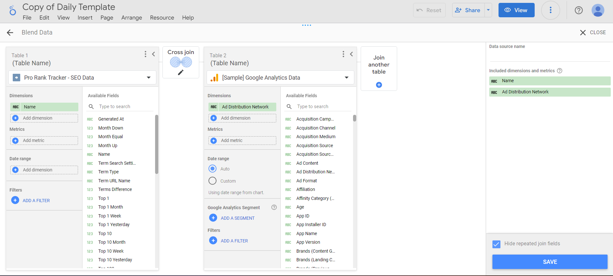The width and height of the screenshot is (613, 276).
Task: Open the Google Analytics Data source dropdown
Action: pos(280,77)
